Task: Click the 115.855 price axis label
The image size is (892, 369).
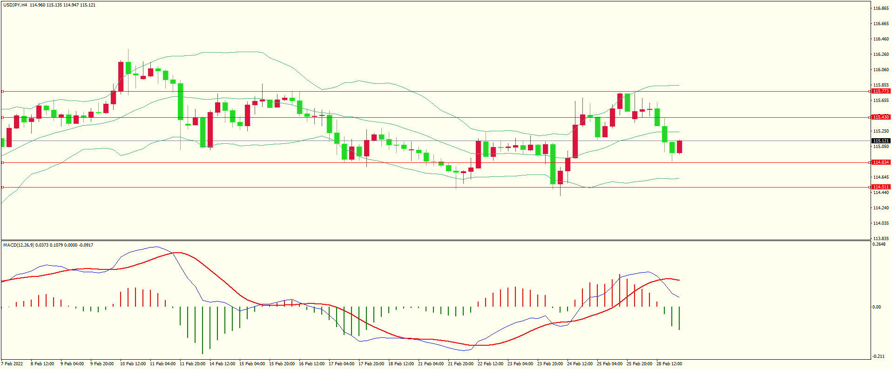Action: pos(881,85)
